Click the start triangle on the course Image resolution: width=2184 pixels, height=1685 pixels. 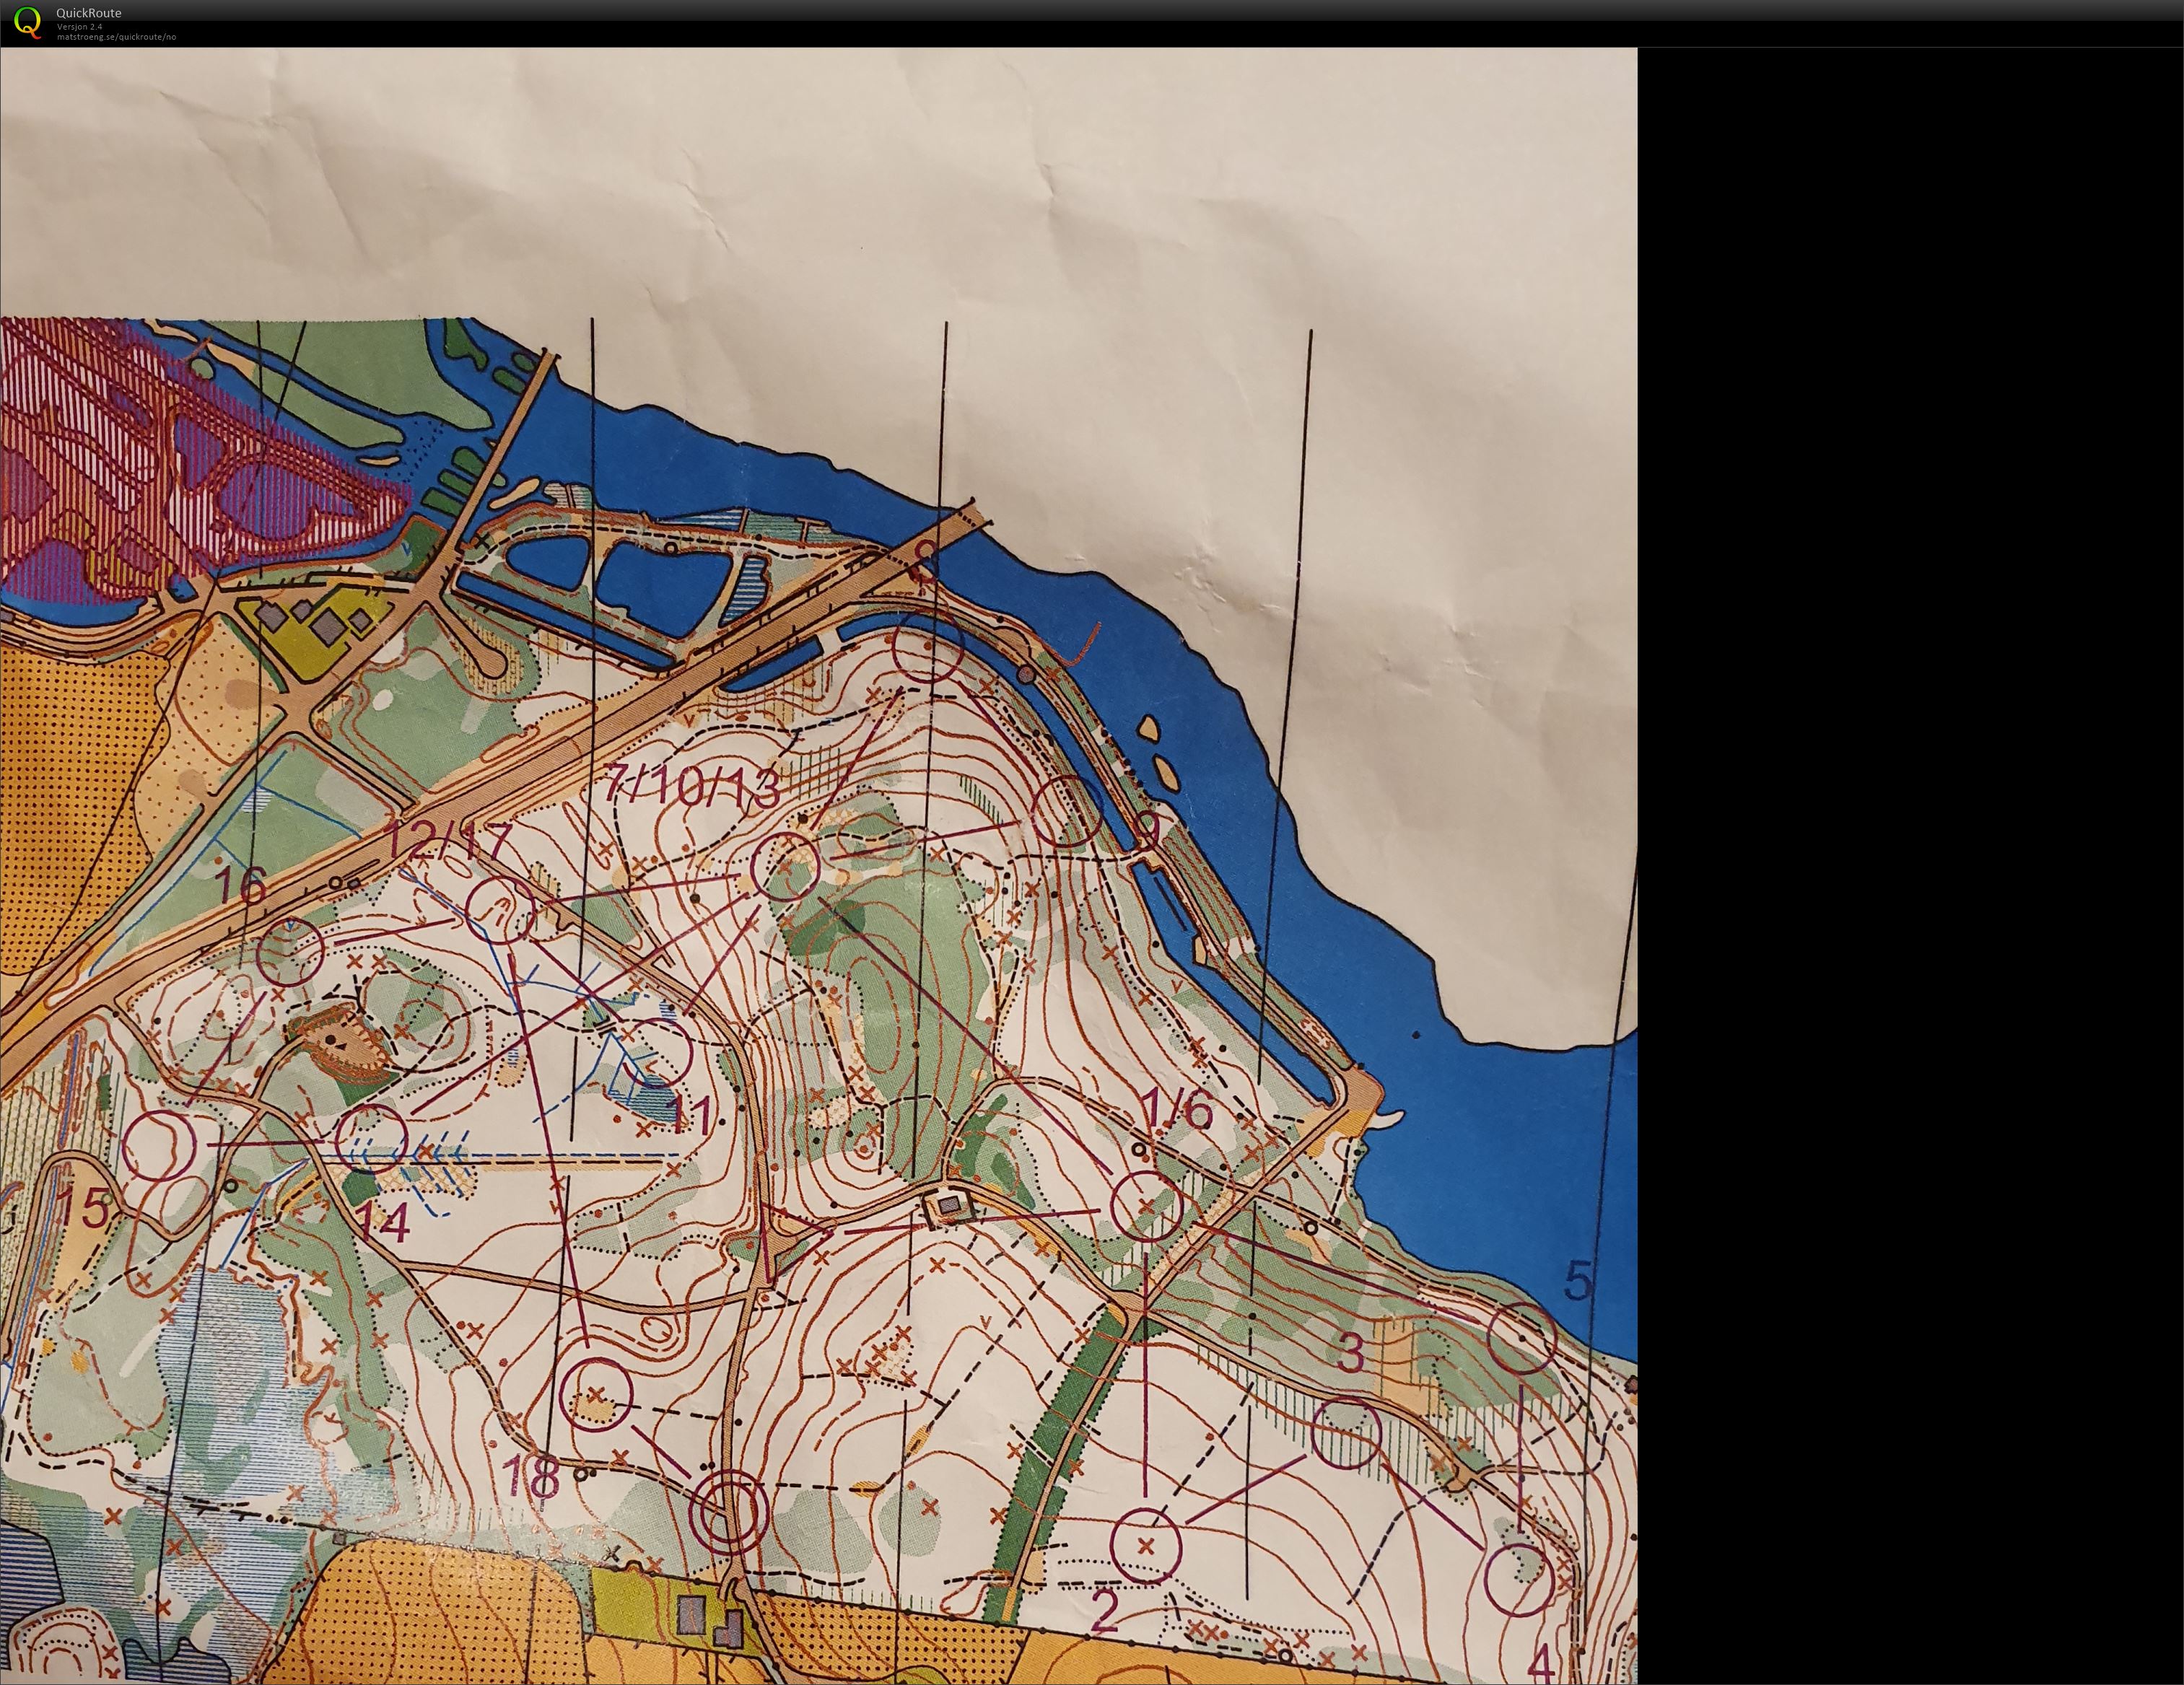(790, 1238)
